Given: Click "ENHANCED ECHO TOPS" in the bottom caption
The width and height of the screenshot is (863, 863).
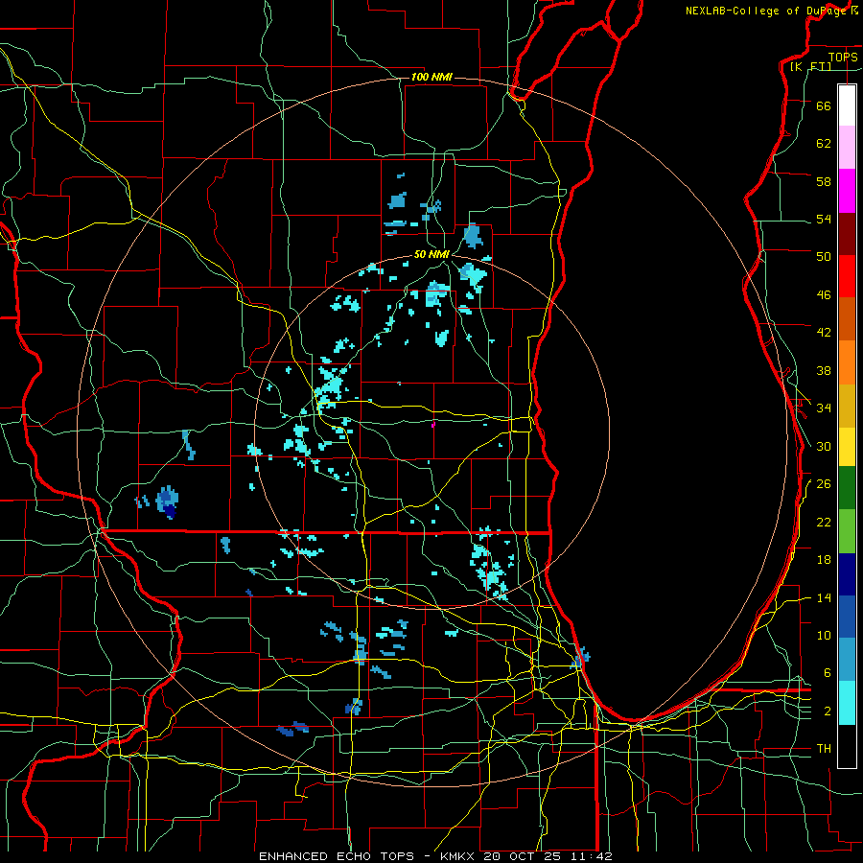Looking at the screenshot, I should pos(337,856).
